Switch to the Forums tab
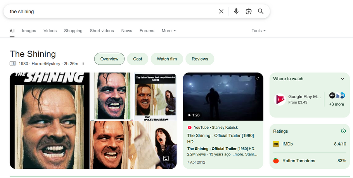The width and height of the screenshot is (353, 178). tap(147, 31)
